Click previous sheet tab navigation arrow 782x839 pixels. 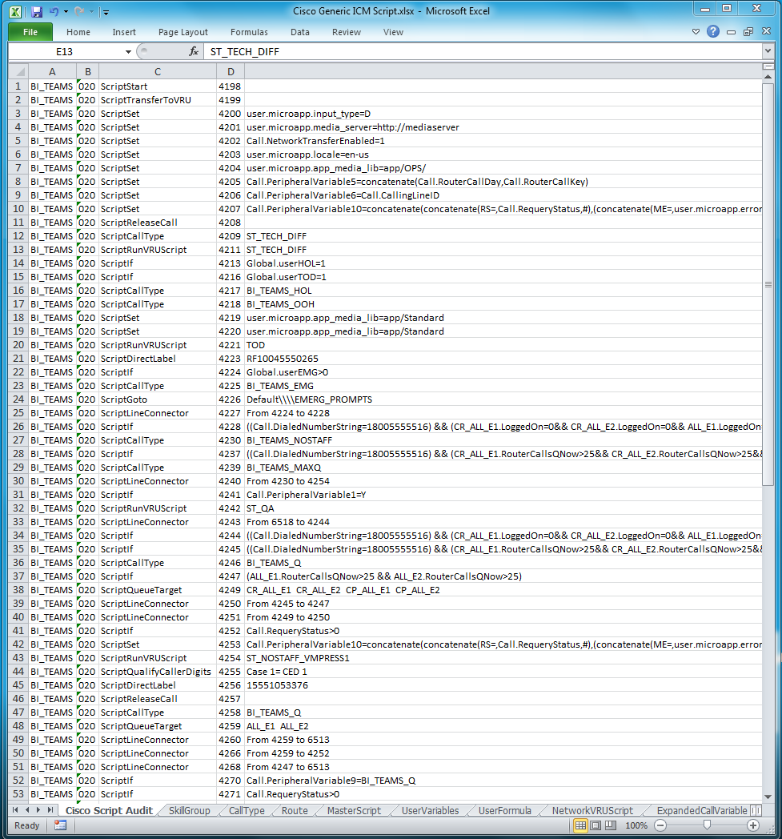(26, 810)
